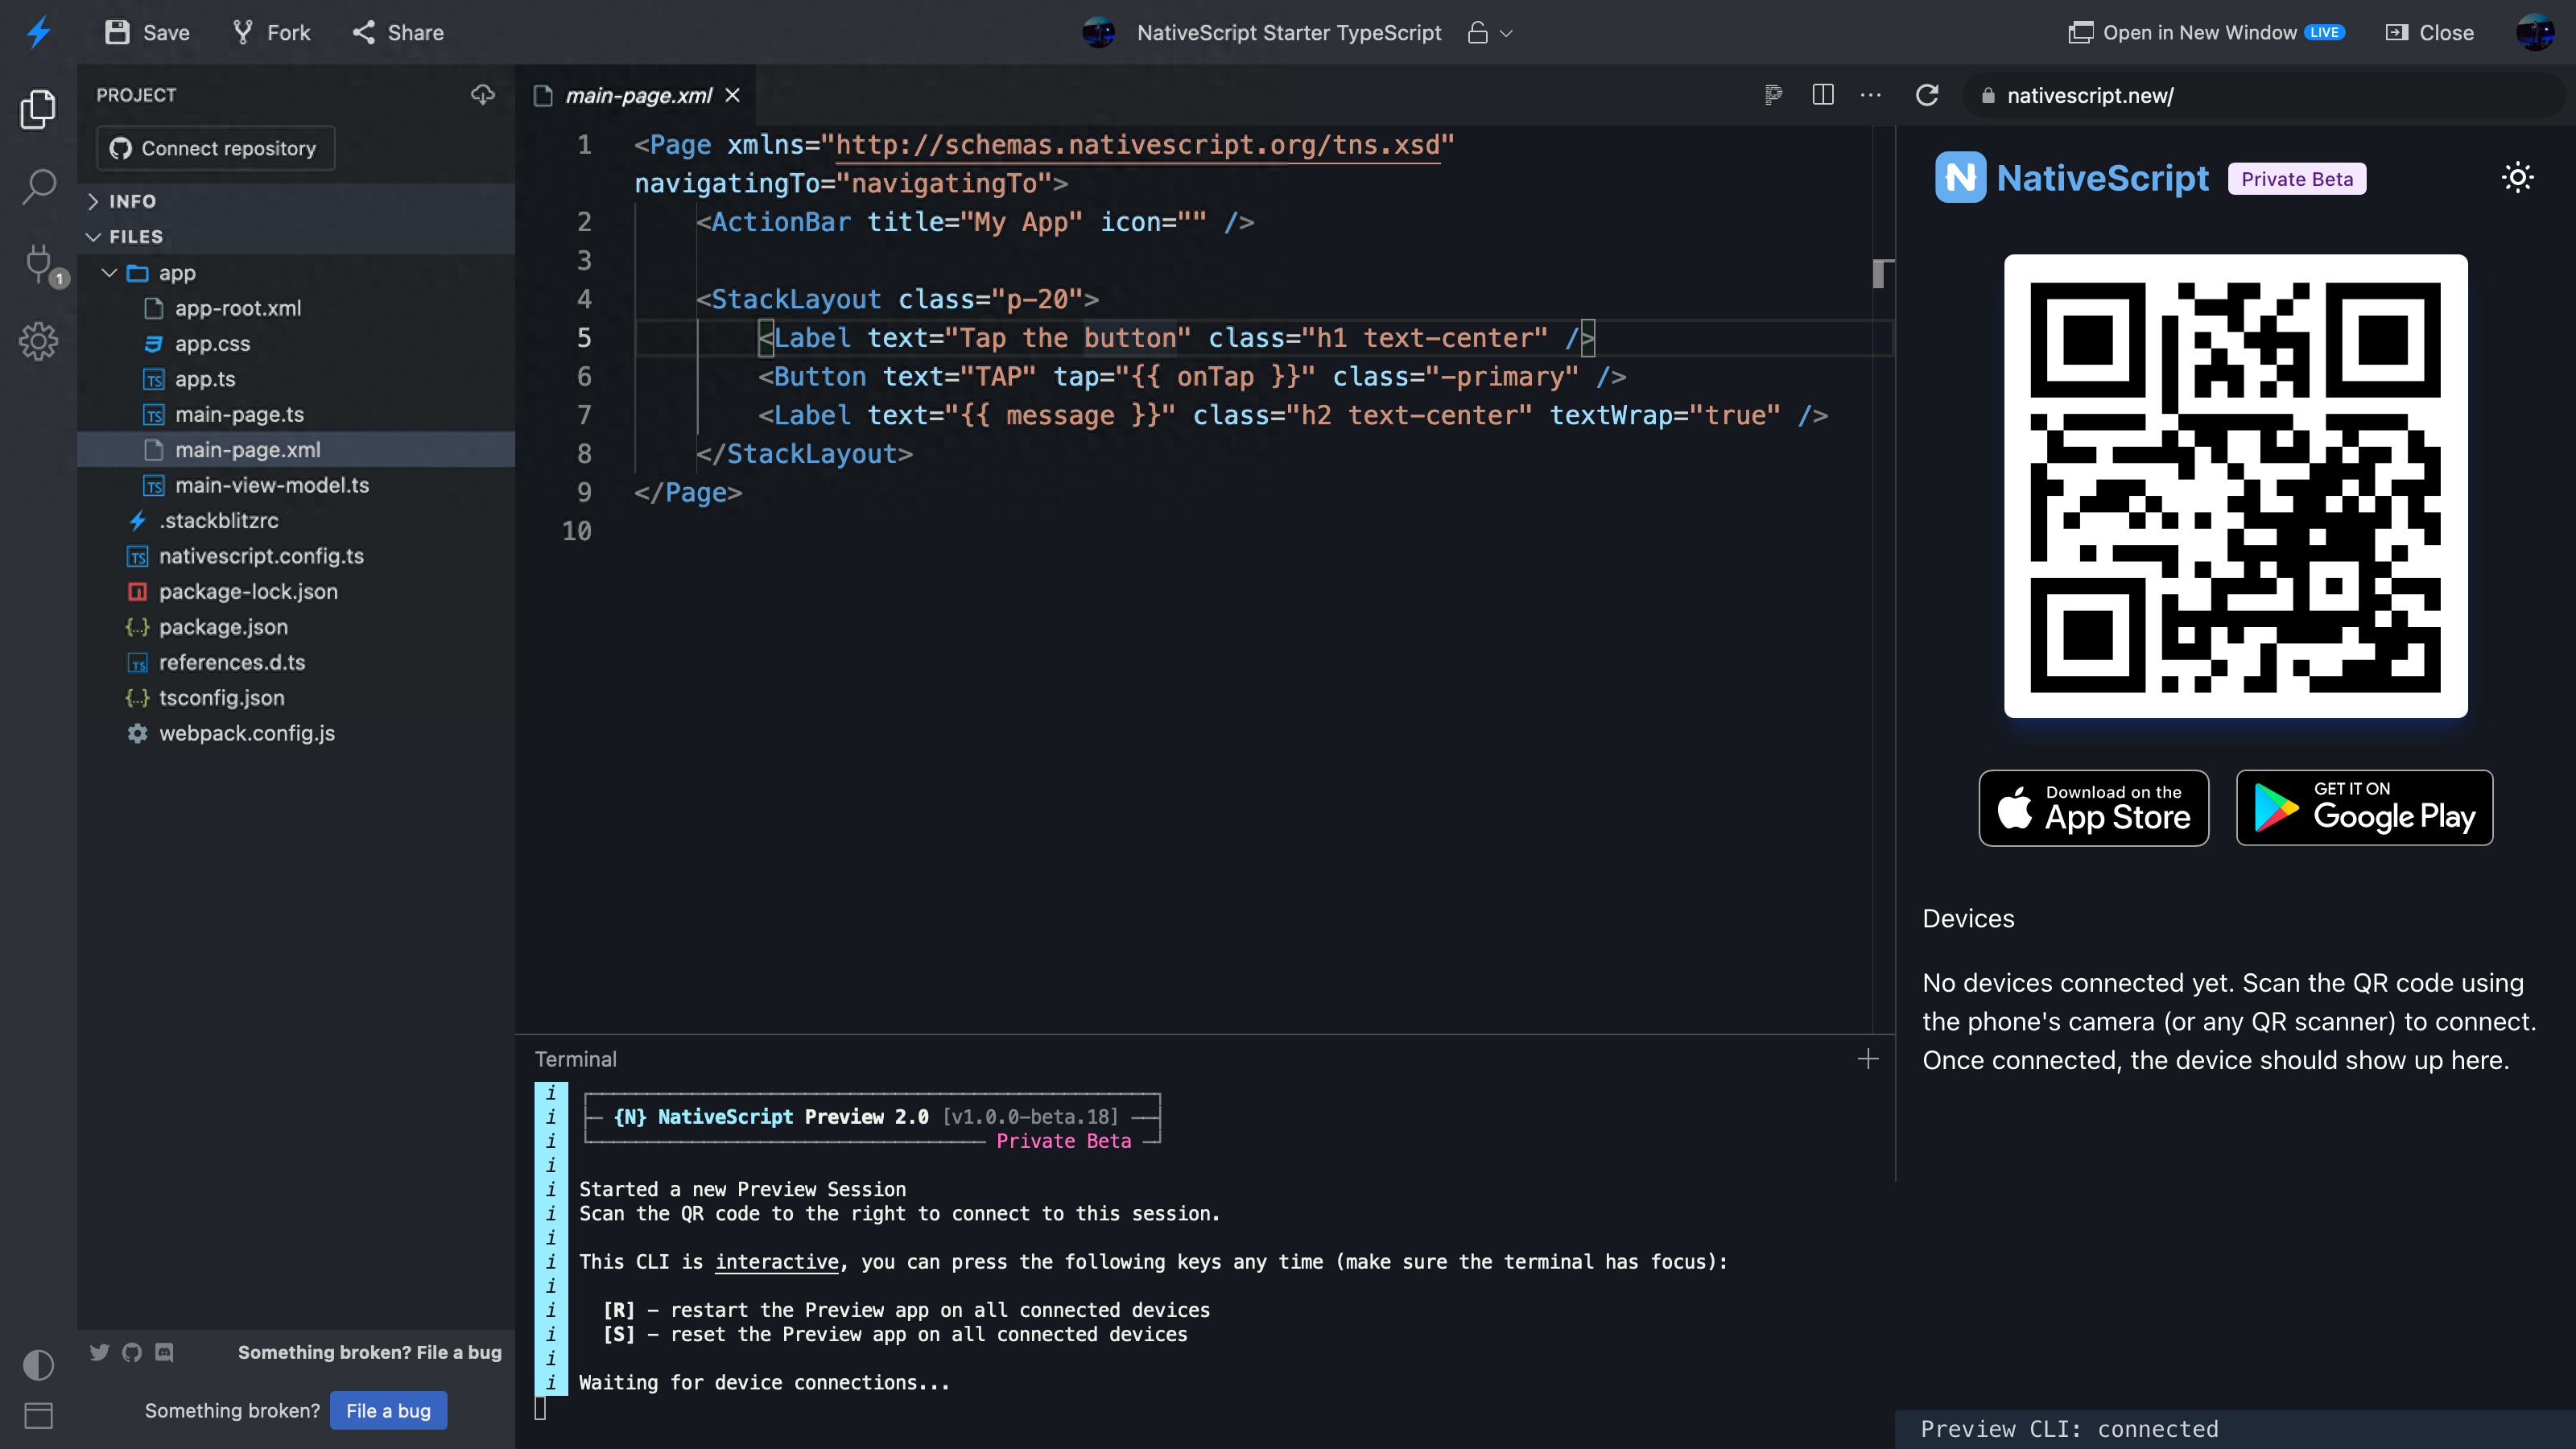2576x1449 pixels.
Task: Open the Search sidebar icon
Action: click(38, 186)
